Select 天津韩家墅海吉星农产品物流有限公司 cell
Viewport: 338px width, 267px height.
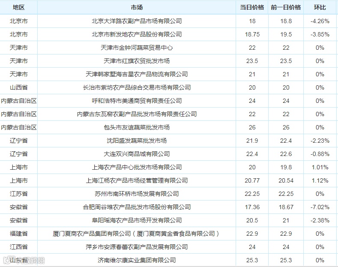coord(137,74)
